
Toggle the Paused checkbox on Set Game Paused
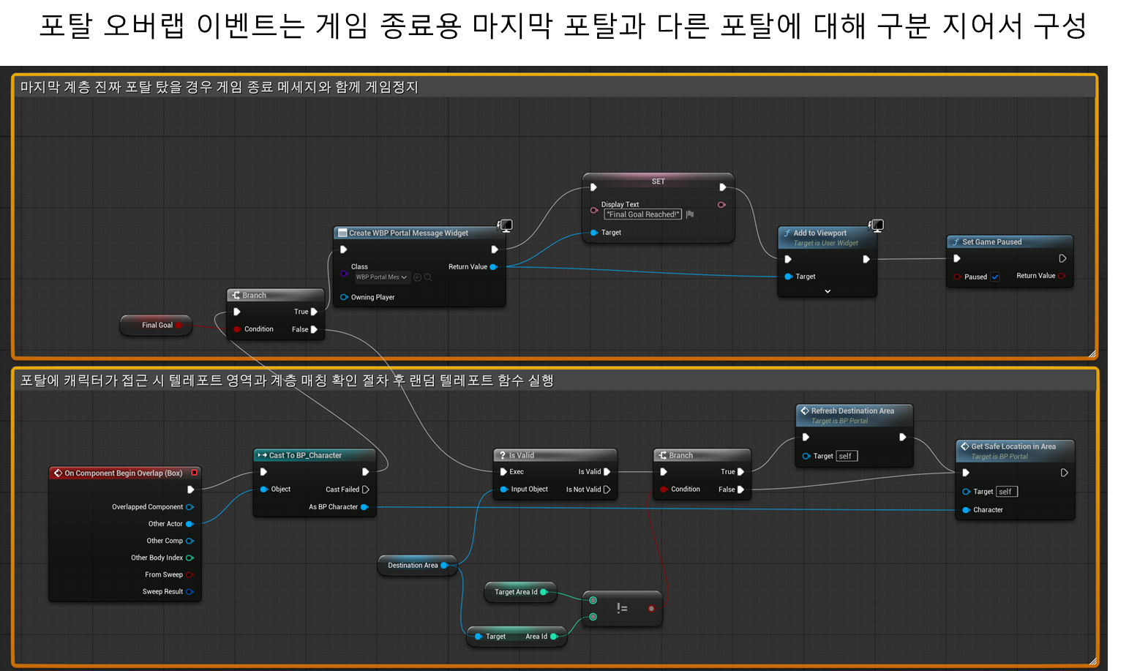(995, 277)
